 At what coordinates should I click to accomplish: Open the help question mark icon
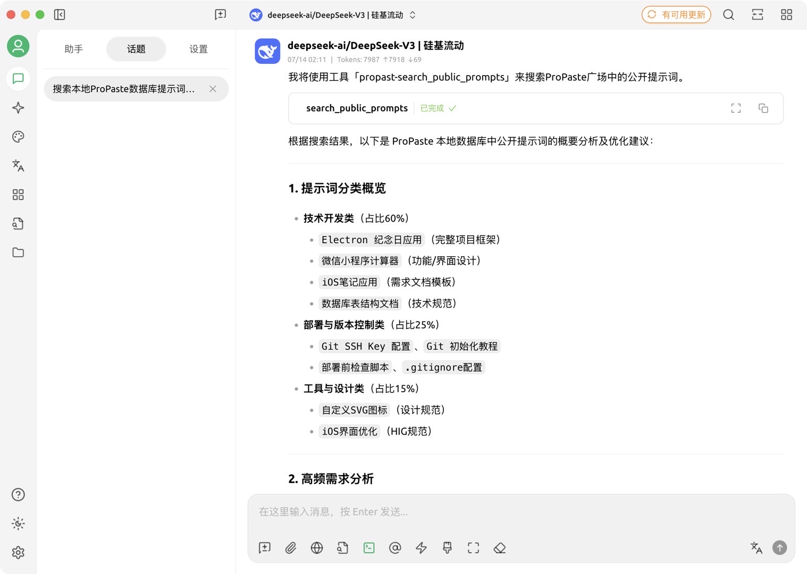[x=18, y=495]
